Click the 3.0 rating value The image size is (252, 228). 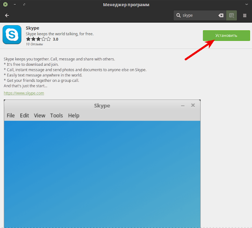pos(56,39)
